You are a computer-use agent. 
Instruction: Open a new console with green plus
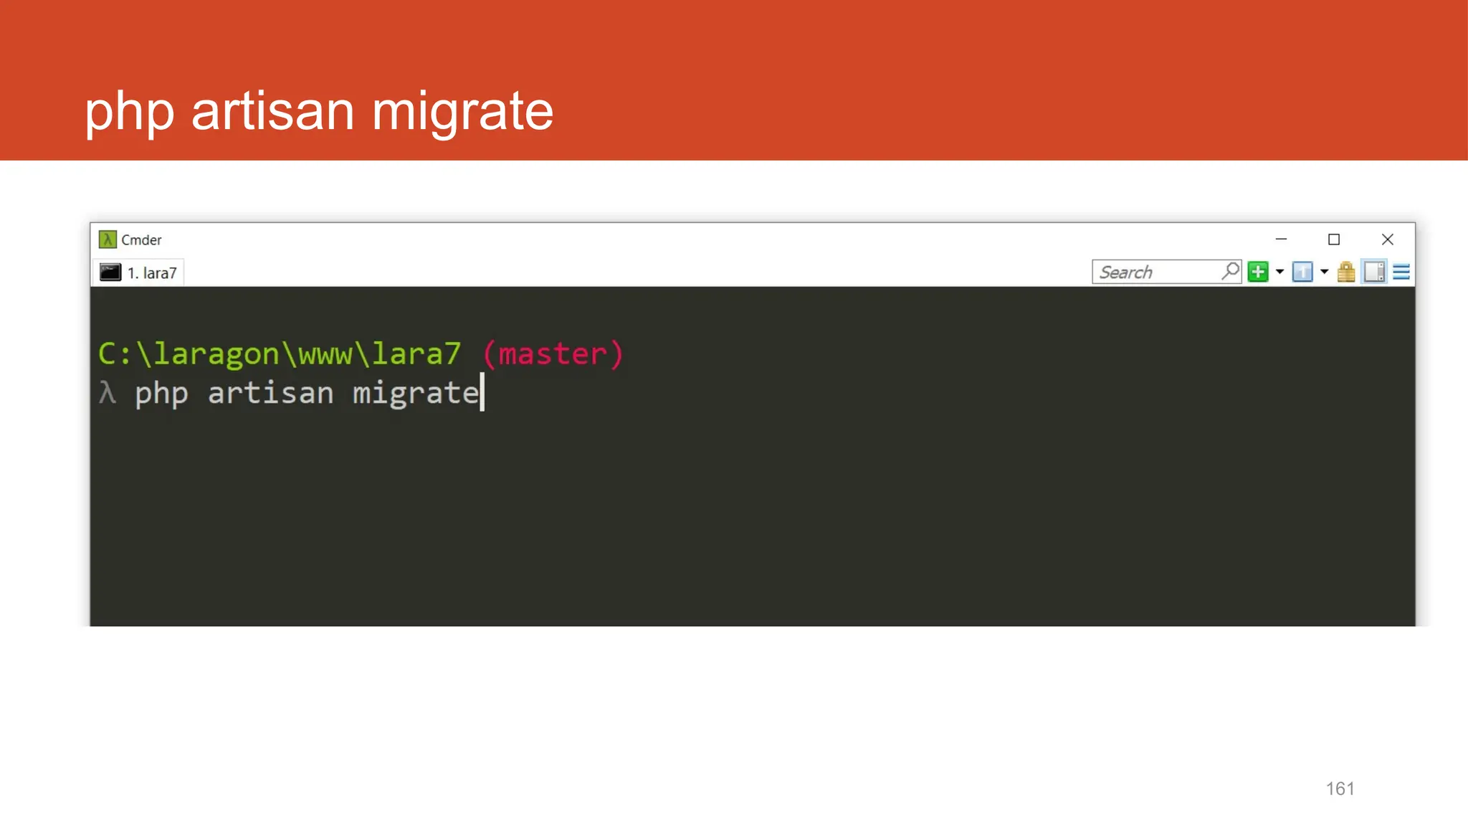tap(1258, 272)
